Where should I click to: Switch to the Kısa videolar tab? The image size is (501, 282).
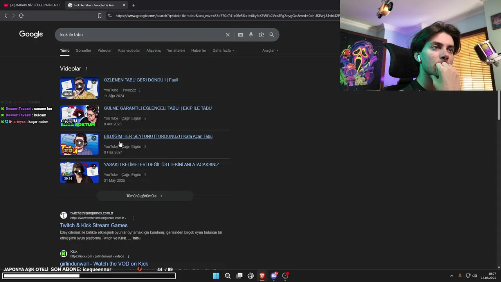[129, 51]
